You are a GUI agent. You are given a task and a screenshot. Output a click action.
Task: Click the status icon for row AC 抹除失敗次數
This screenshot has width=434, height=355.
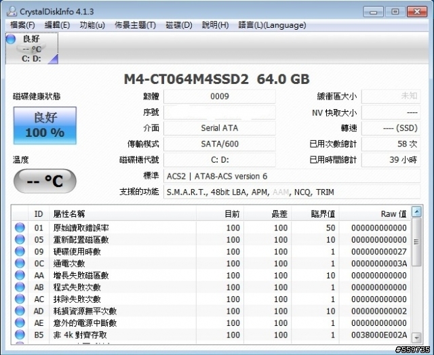coord(20,299)
